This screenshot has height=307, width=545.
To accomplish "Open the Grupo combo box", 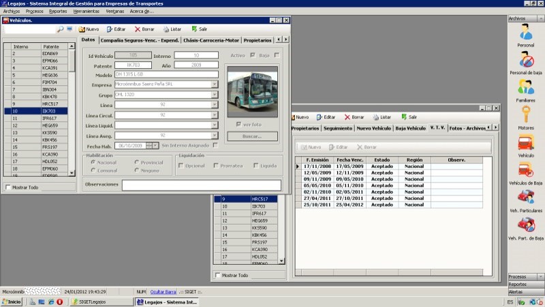I will [x=215, y=95].
